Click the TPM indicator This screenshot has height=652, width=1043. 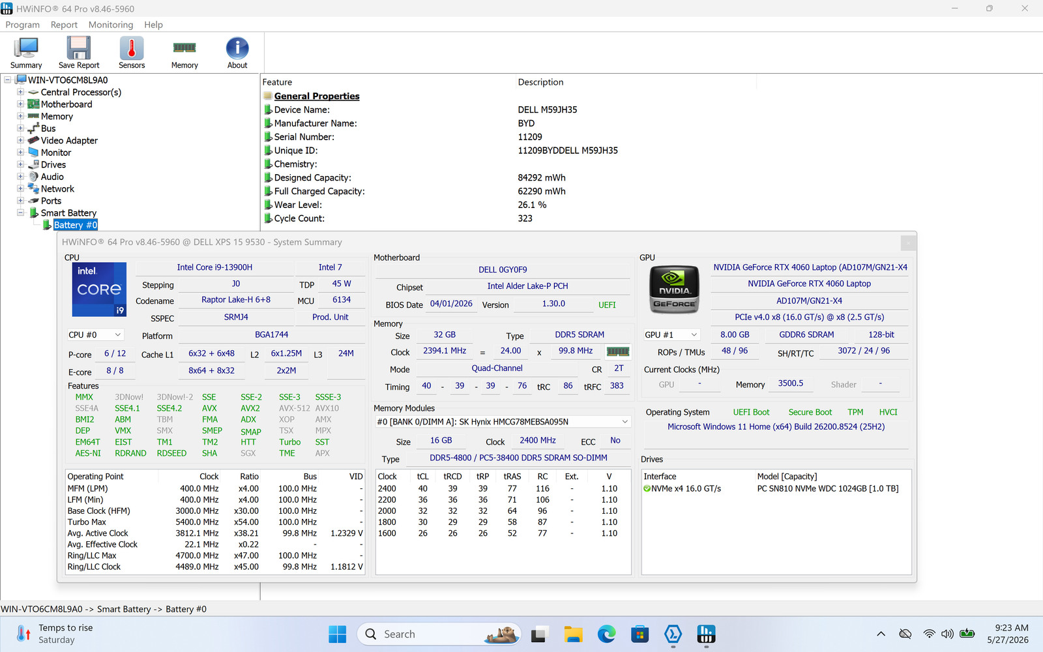[x=855, y=412]
